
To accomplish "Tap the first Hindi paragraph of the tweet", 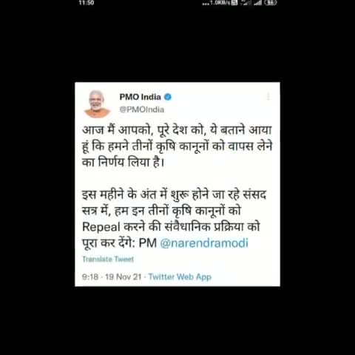I will 177,146.
